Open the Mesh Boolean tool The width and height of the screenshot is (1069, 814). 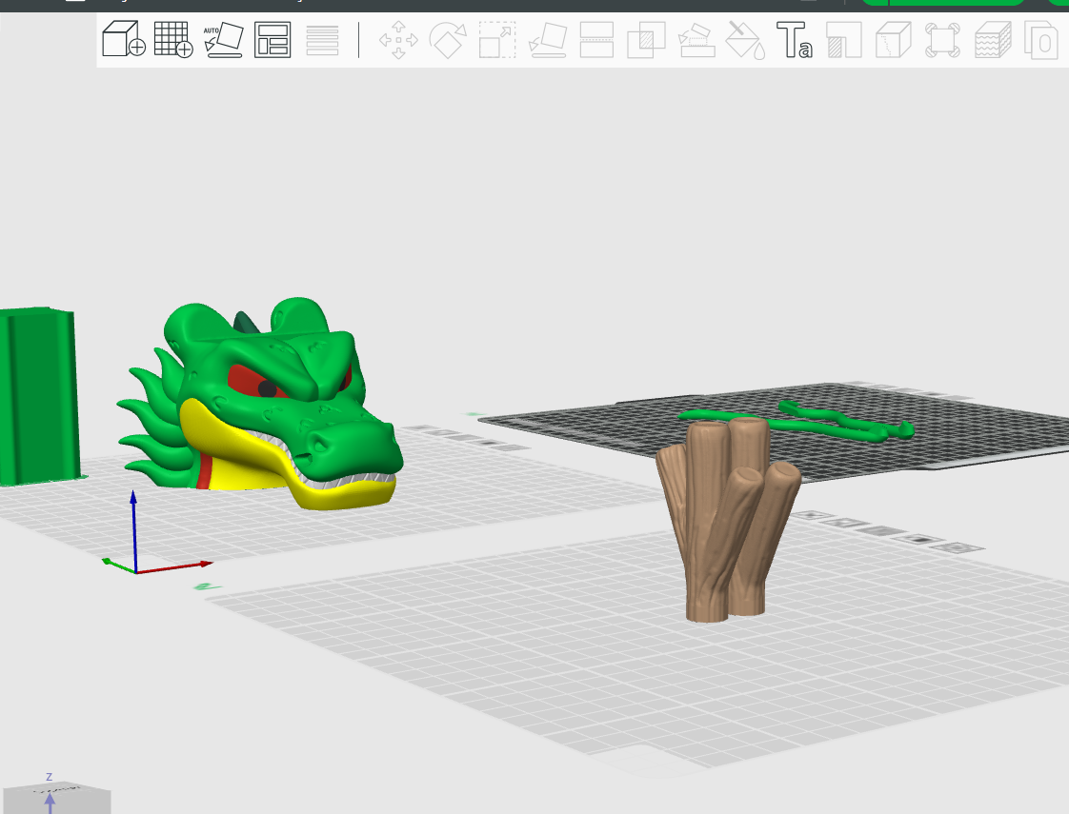click(x=646, y=39)
